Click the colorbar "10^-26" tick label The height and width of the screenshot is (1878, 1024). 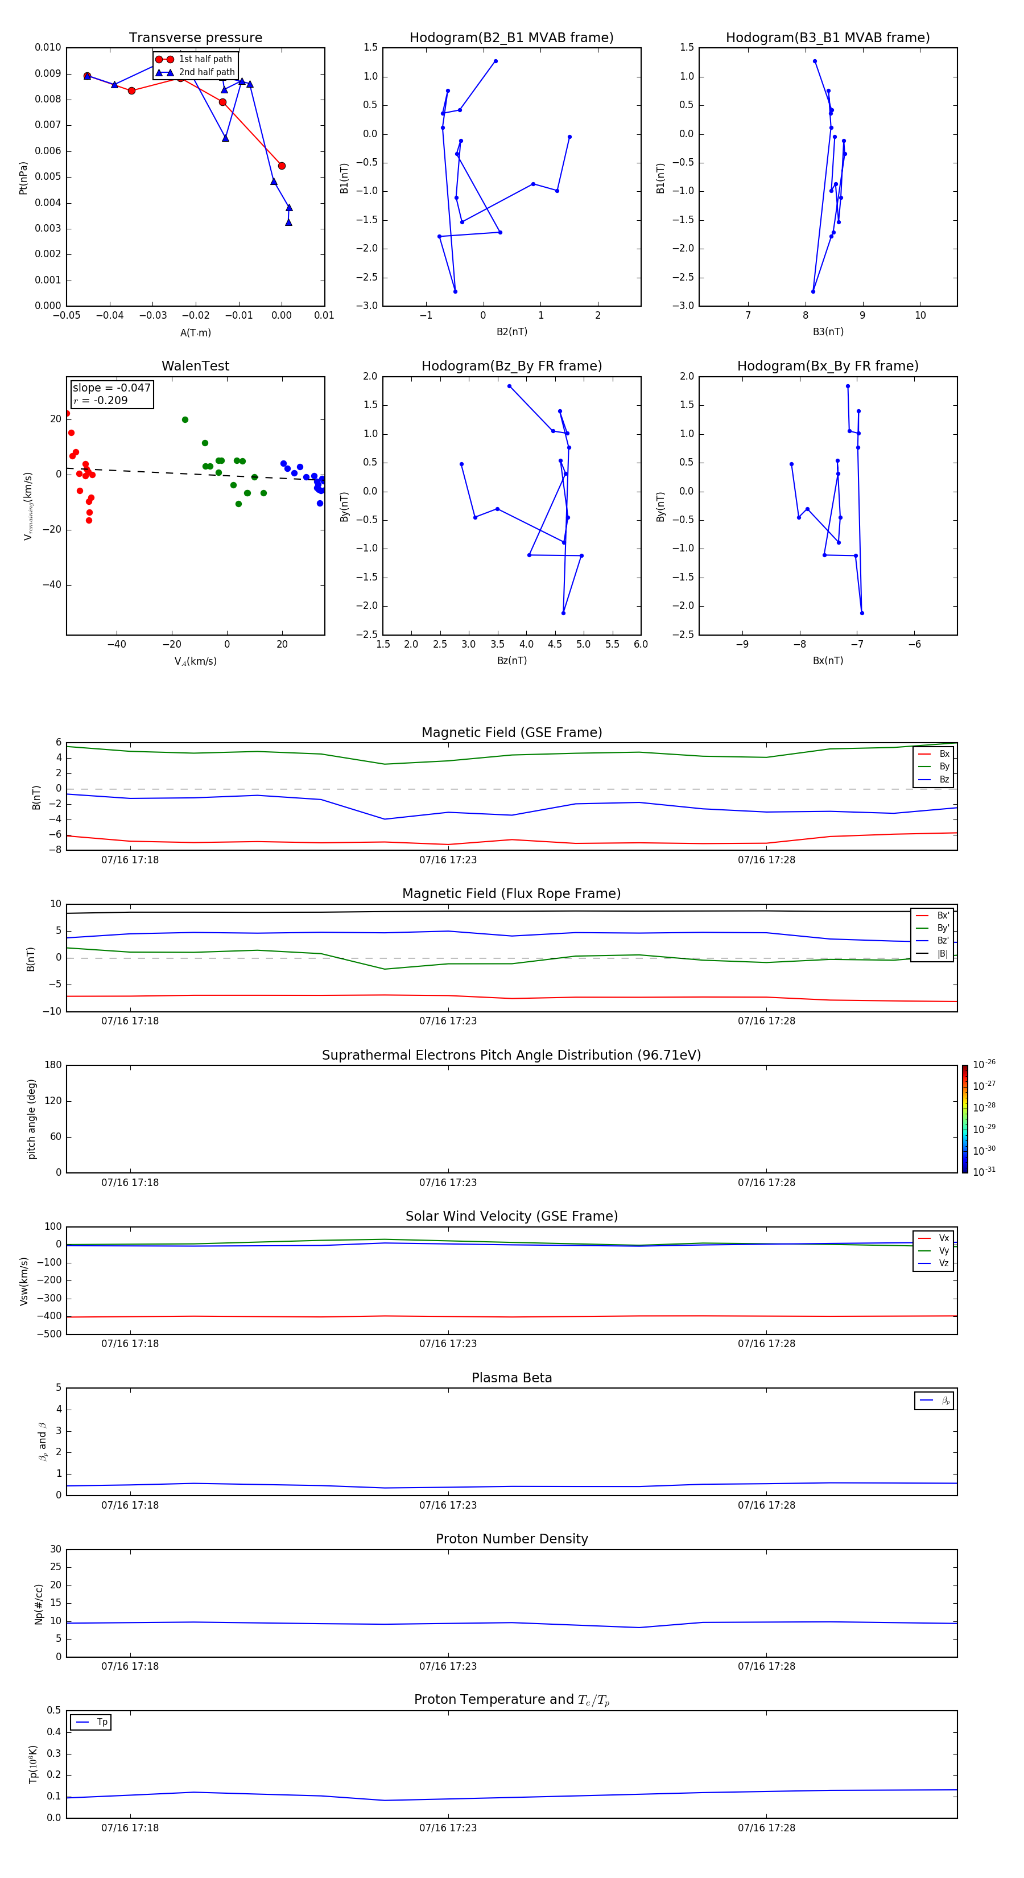pos(984,1064)
